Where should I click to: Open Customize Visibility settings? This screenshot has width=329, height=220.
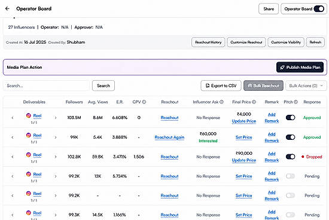click(286, 42)
